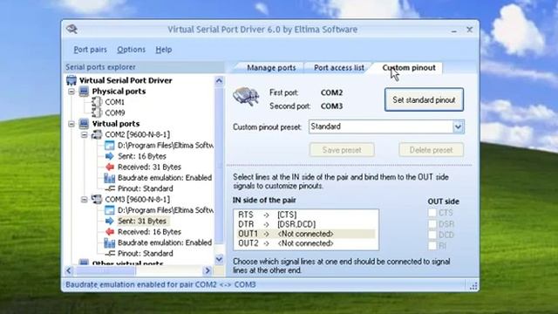This screenshot has width=558, height=314.
Task: Click the tree scroll down arrow
Action: point(219,259)
